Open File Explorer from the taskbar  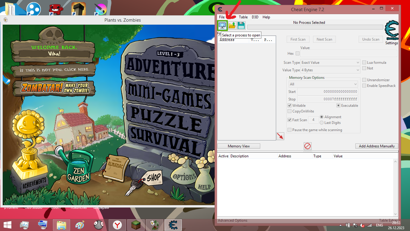click(61, 225)
